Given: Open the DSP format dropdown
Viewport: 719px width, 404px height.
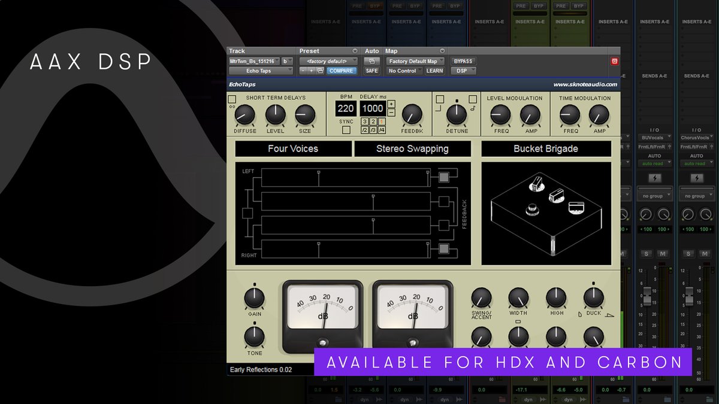Looking at the screenshot, I should tap(463, 71).
